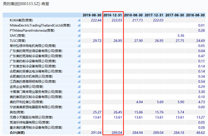Select the 2017-12-31 column header

tap(154, 15)
